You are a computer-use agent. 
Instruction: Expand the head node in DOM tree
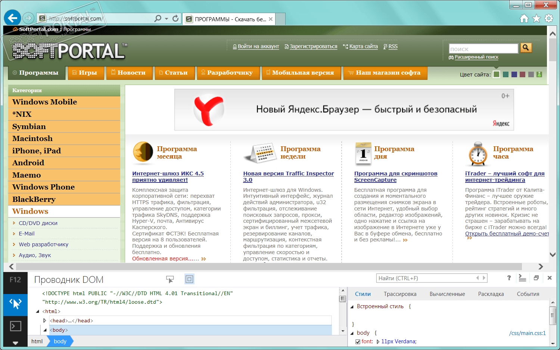pos(45,321)
